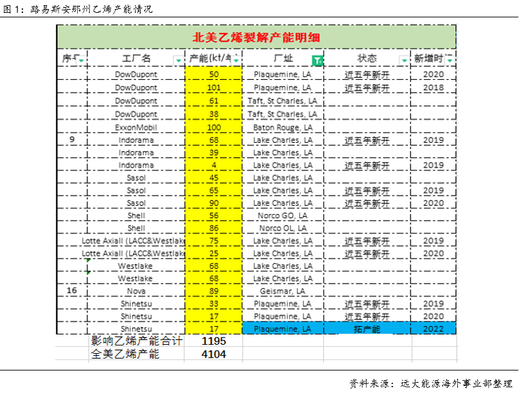Click the 工厂名 header text
This screenshot has width=519, height=393.
click(x=136, y=59)
